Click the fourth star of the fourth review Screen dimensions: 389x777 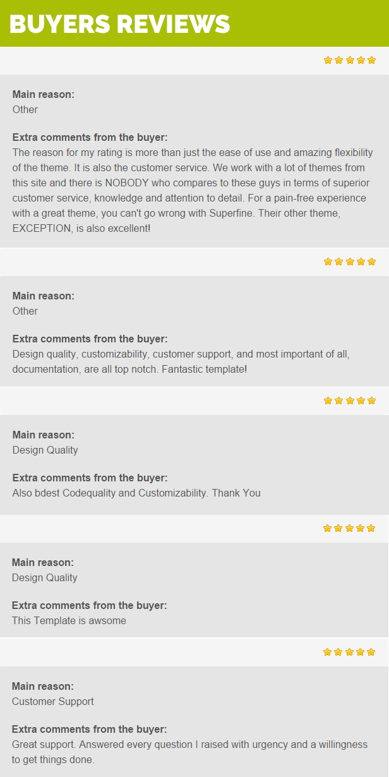tap(360, 528)
